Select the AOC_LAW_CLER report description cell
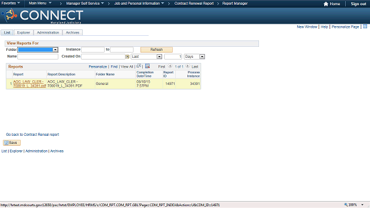This screenshot has width=370, height=208. tap(65, 84)
